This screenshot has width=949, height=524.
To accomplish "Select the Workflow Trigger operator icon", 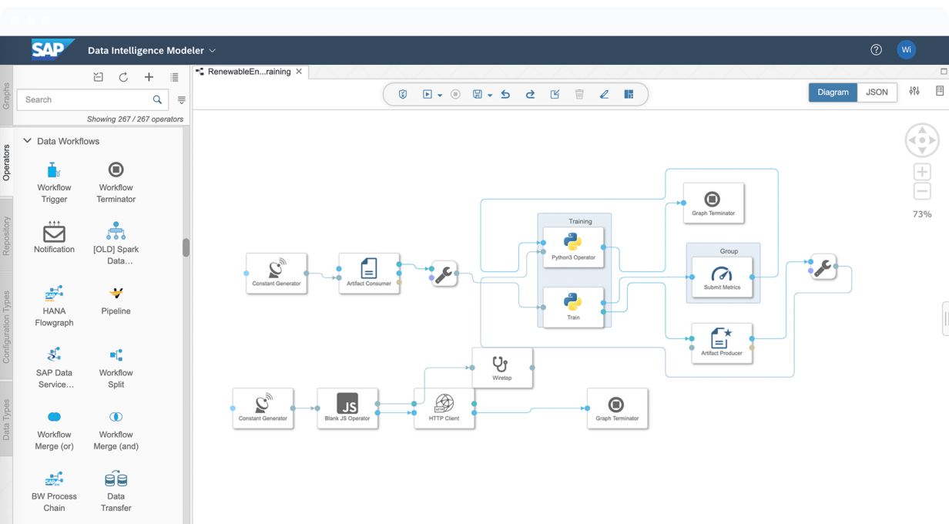I will coord(54,170).
